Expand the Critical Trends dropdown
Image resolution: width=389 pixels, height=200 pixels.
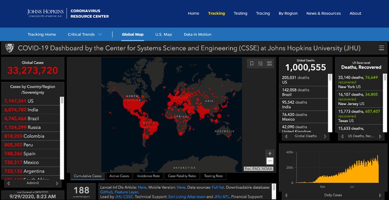(x=85, y=34)
